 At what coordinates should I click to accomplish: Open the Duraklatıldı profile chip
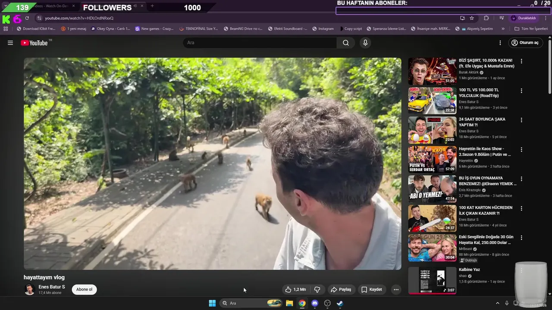[x=524, y=18]
